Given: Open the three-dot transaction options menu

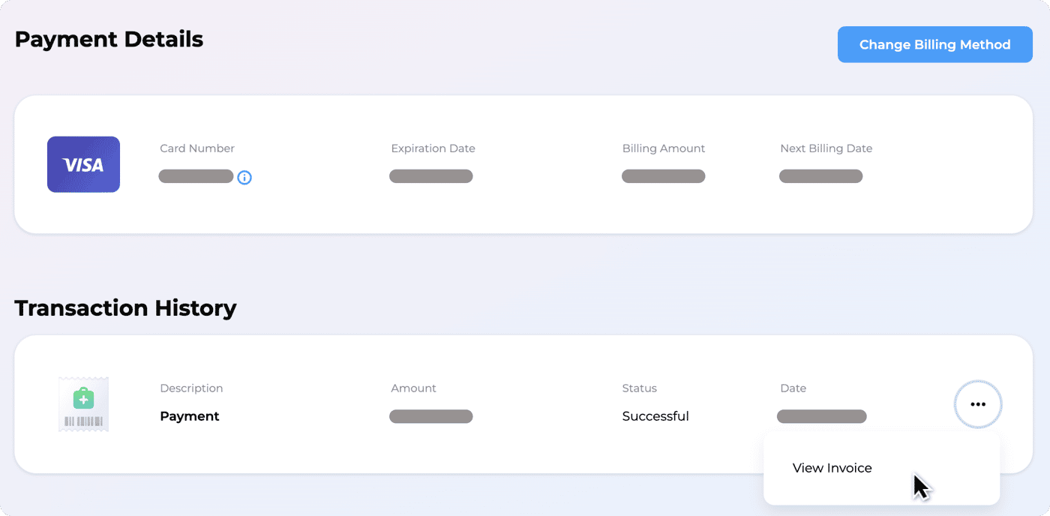Looking at the screenshot, I should coord(978,404).
